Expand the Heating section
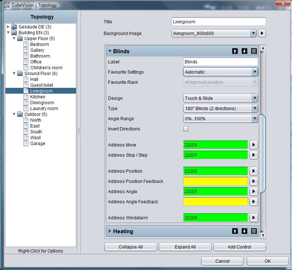This screenshot has height=270, width=292. coord(110,231)
